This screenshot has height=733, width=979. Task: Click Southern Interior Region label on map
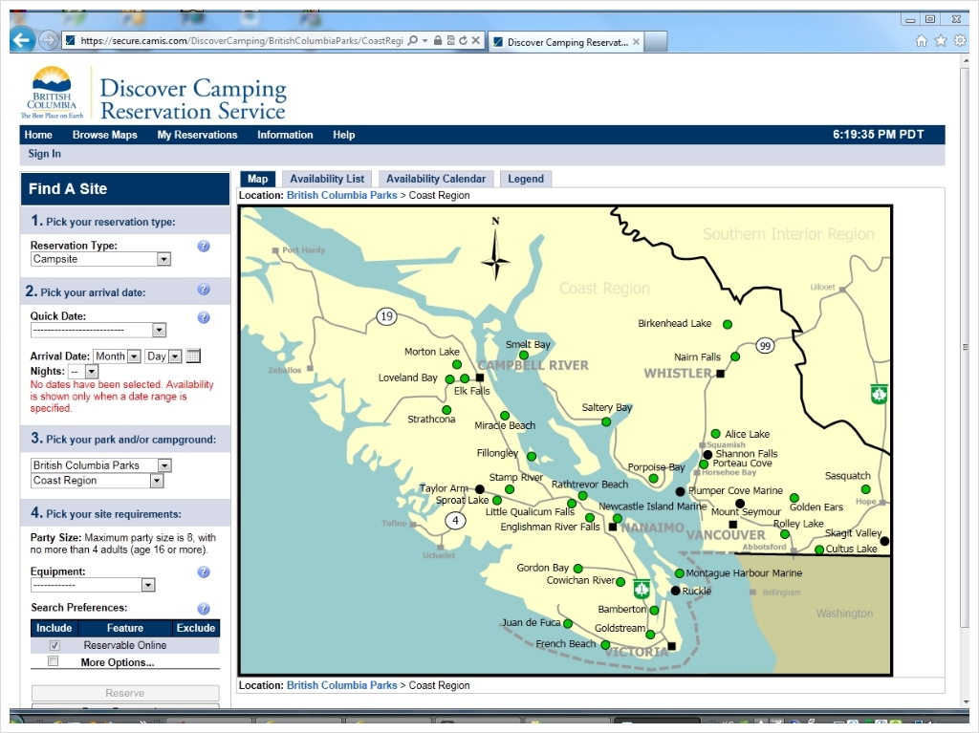pyautogui.click(x=788, y=234)
